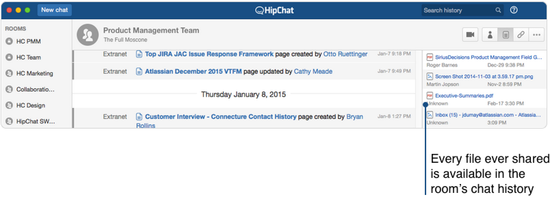Toggle the files panel icon

(506, 35)
